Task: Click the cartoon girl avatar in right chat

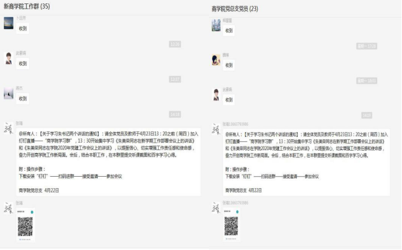Action: coord(216,59)
